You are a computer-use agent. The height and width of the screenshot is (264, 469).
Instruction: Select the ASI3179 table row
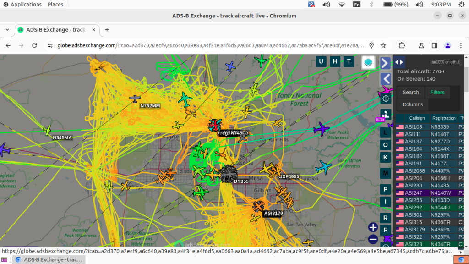point(430,230)
